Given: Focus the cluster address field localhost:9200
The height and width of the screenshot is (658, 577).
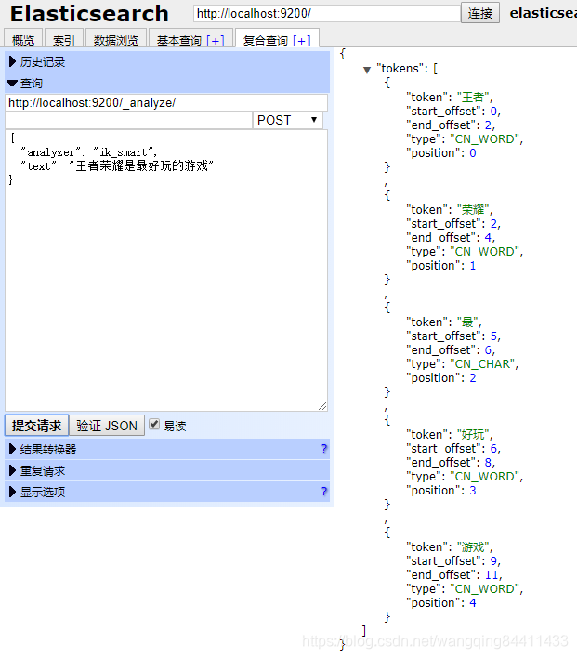Looking at the screenshot, I should tap(326, 13).
